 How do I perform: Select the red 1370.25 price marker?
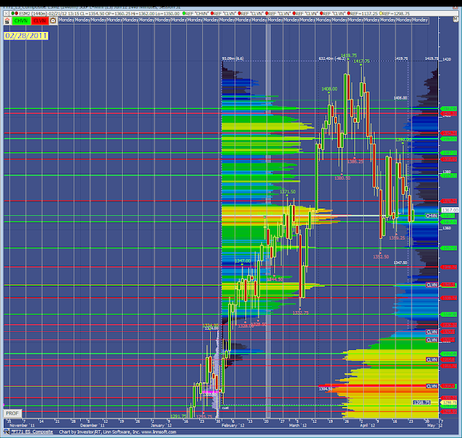(448, 201)
